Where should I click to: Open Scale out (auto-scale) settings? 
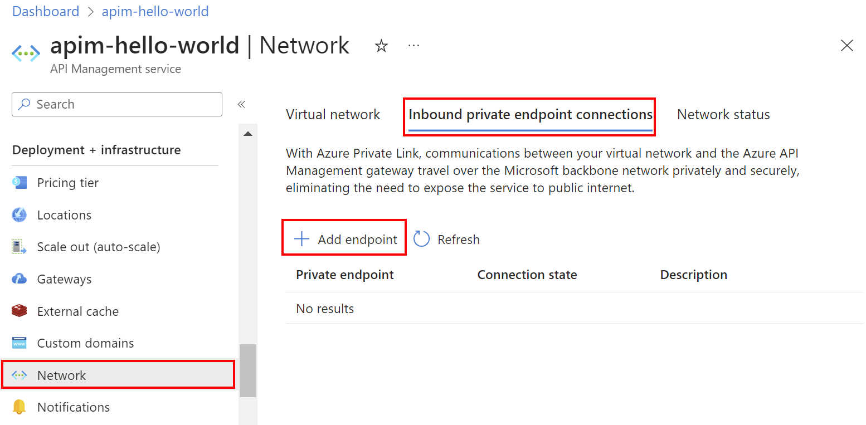point(99,246)
